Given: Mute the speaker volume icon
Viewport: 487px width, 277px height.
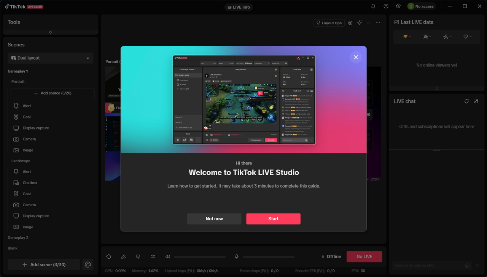Looking at the screenshot, I should click(x=168, y=256).
